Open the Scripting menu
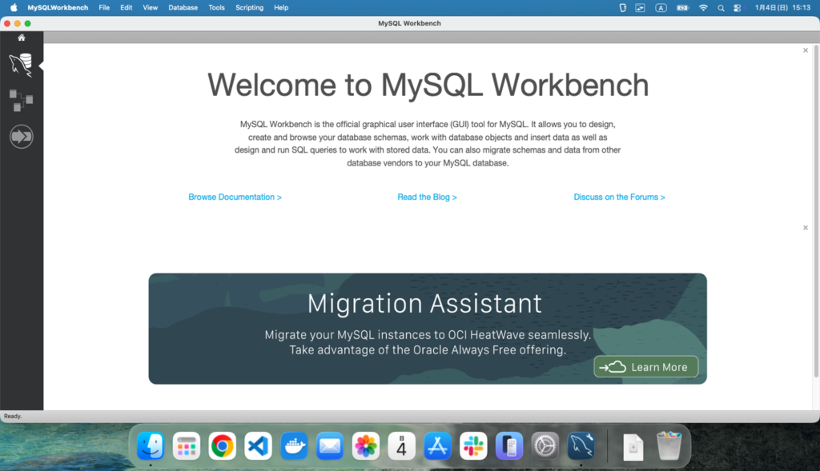 (x=249, y=7)
